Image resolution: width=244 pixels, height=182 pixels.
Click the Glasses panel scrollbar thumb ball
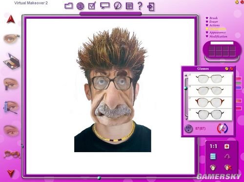pyautogui.click(x=186, y=88)
